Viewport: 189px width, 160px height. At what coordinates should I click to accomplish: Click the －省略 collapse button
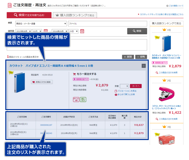click(141, 57)
